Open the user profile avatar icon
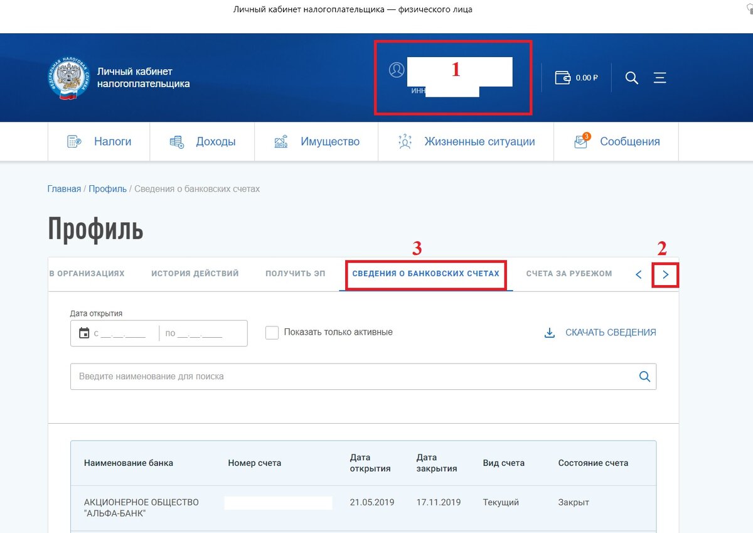Image resolution: width=753 pixels, height=533 pixels. 397,70
